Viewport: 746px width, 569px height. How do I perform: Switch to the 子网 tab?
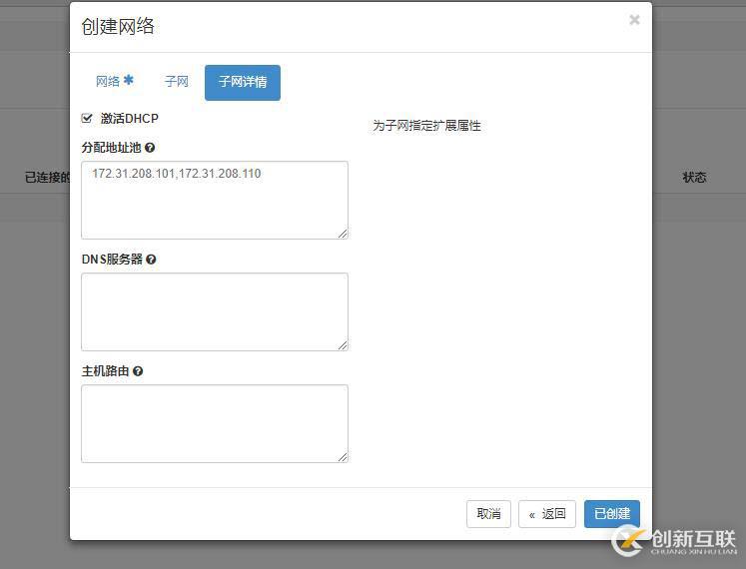coord(177,81)
